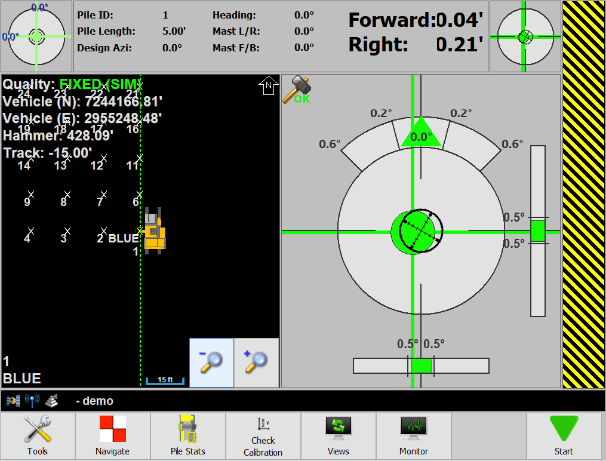Screen dimensions: 606x461
Task: Click the horizontal mast tilt gauge
Action: click(421, 365)
